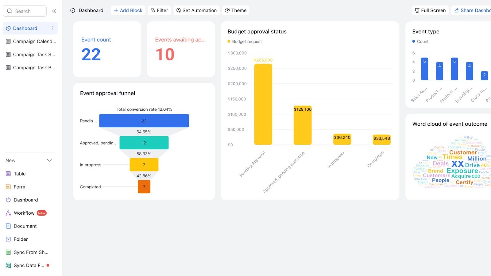The width and height of the screenshot is (491, 276).
Task: Click the Add Block button
Action: (128, 10)
